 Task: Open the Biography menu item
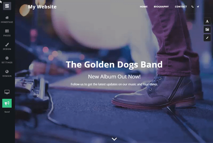pos(161,7)
